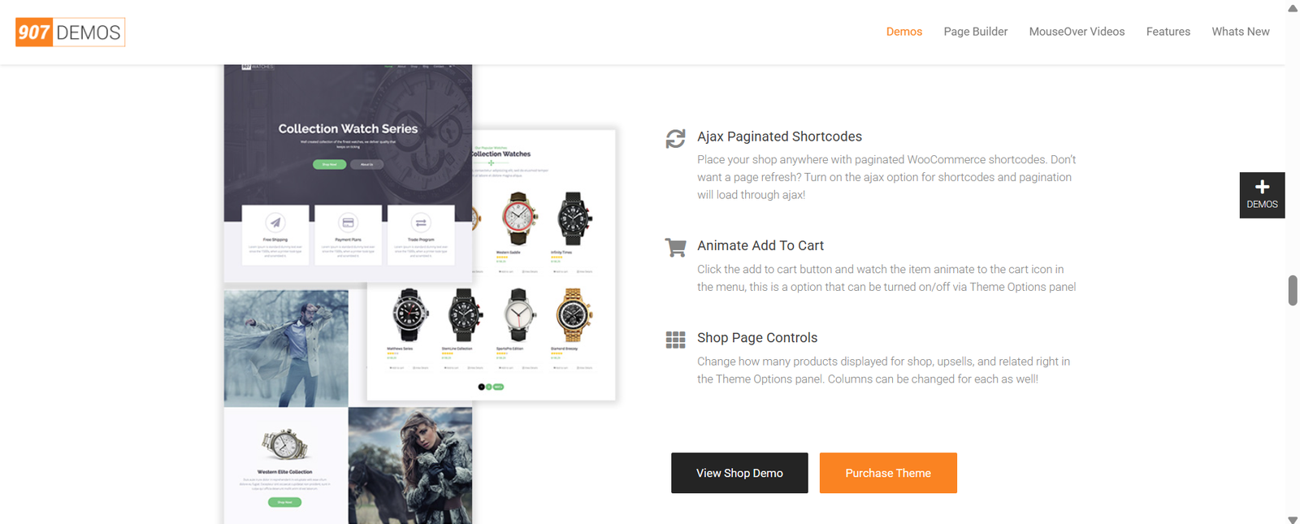Click the scrollbar up arrow

pos(1293,8)
